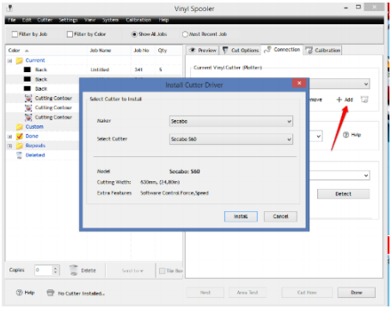Open the Send to dropdown

(x=132, y=270)
